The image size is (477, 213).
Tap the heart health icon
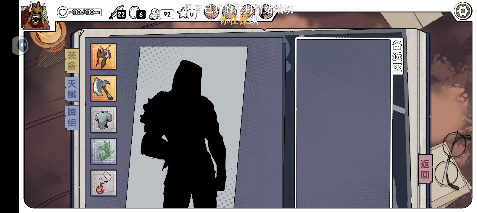(x=62, y=12)
